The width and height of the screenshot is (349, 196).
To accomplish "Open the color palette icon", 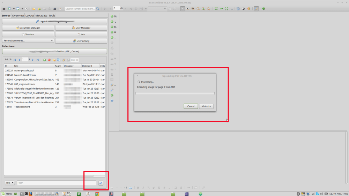I will tap(249, 9).
